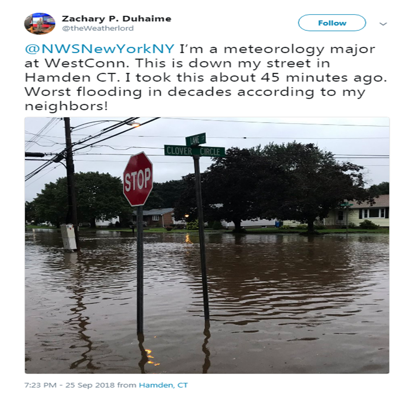The image size is (411, 393).
Task: Click the floodwater light reflection near photo bottom
Action: (x=151, y=357)
